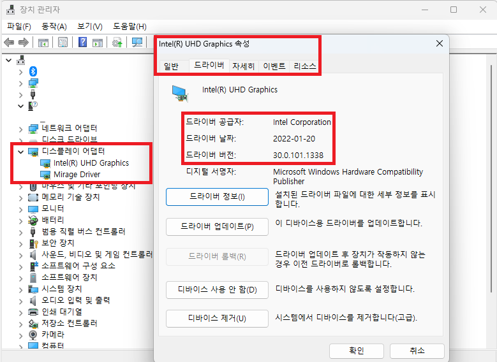This screenshot has height=362, width=497.
Task: Open the 보기(V) menu
Action: pos(90,27)
